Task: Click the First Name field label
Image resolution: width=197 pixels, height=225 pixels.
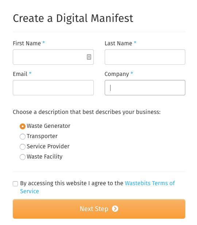Action: [x=27, y=43]
